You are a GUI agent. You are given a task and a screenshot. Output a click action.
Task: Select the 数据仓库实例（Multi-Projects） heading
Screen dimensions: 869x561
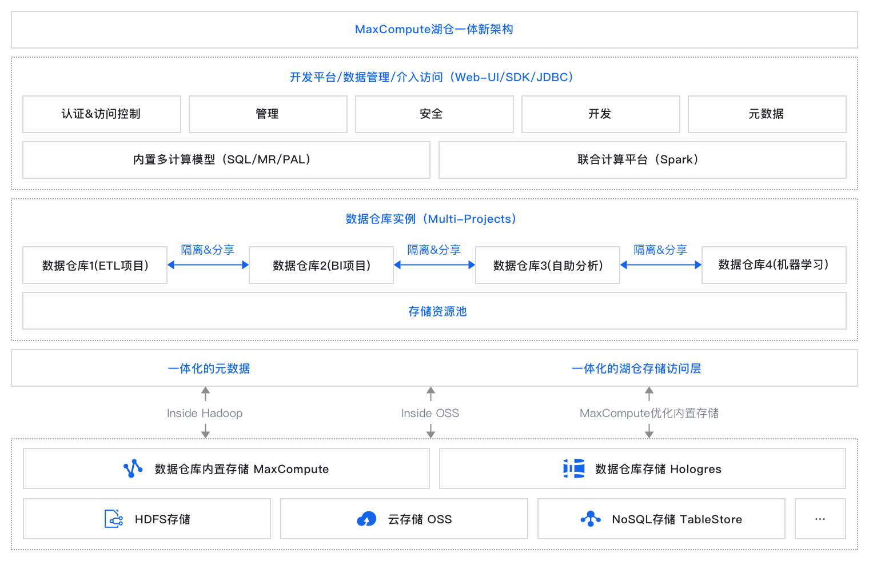(431, 219)
